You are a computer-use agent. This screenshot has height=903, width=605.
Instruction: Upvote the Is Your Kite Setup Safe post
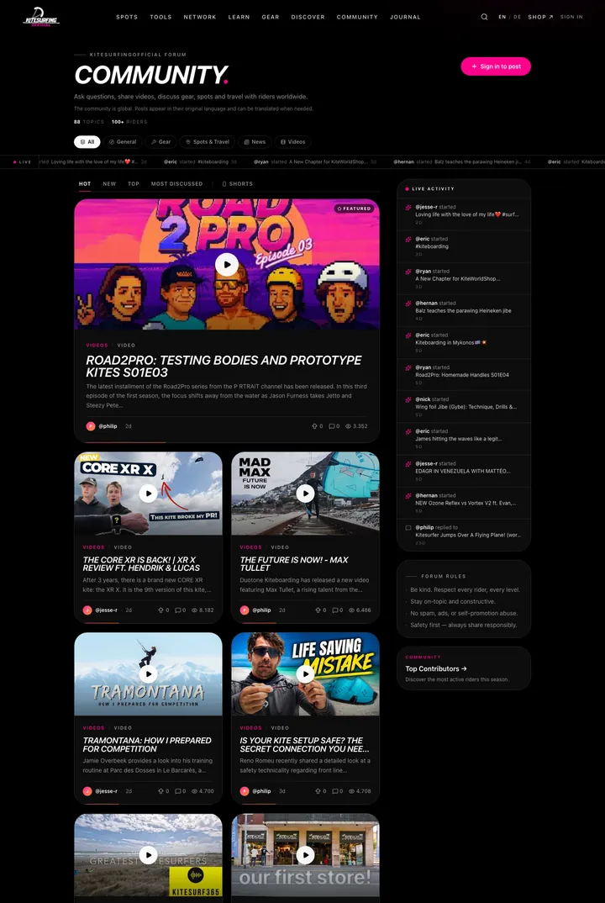pyautogui.click(x=318, y=791)
